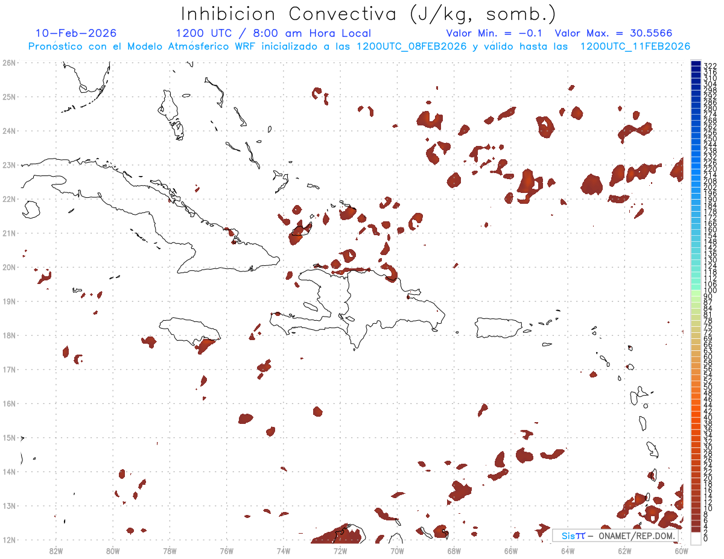Click the "17N" latitude label

[x=8, y=369]
